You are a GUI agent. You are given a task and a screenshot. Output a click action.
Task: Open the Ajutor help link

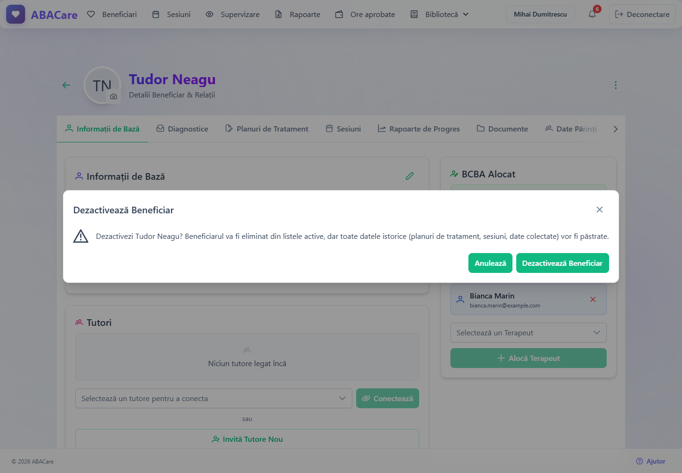pos(651,461)
